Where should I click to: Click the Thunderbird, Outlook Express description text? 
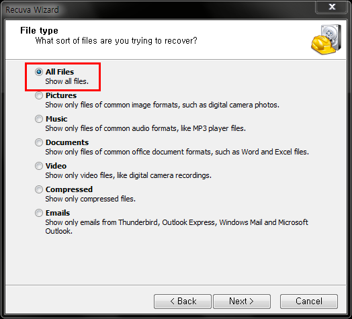(177, 226)
